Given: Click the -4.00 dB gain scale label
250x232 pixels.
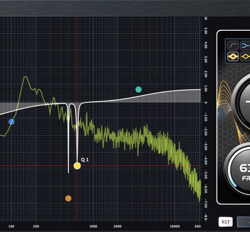Looking at the screenshot, I should pyautogui.click(x=206, y=161).
